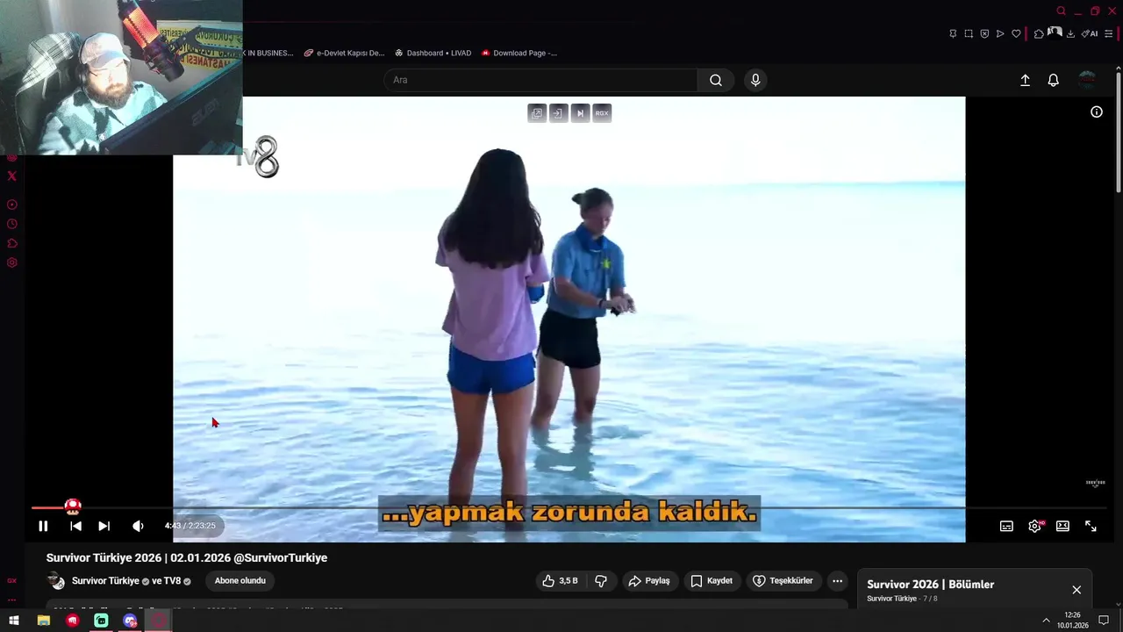
Task: Pause the Survivor video
Action: 43,526
